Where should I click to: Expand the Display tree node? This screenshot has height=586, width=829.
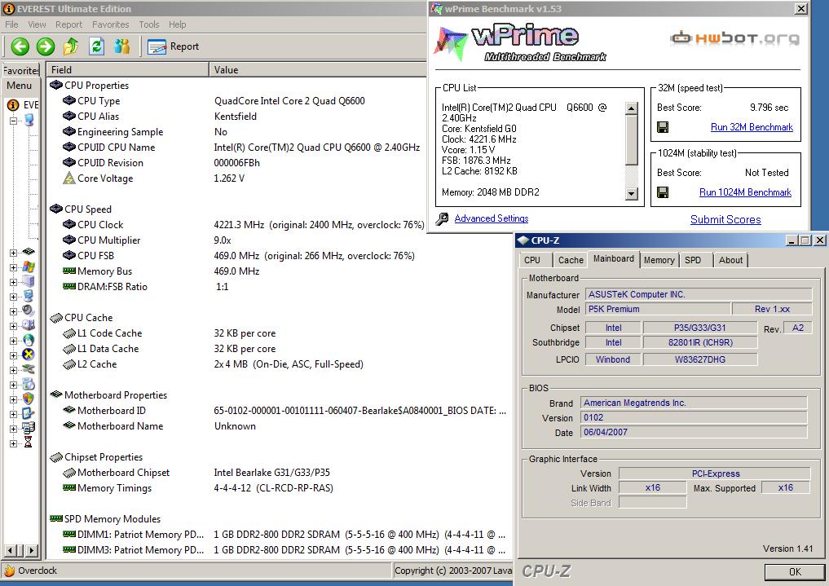click(x=13, y=297)
